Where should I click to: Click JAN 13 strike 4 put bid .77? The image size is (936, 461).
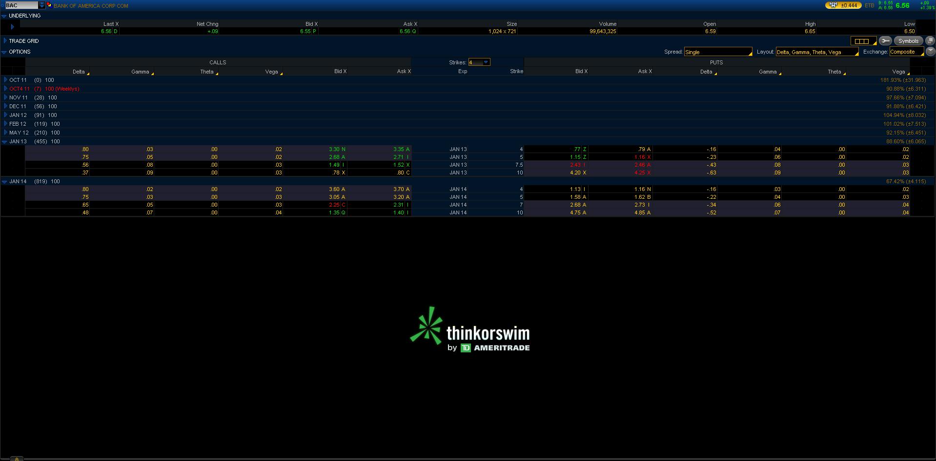576,150
